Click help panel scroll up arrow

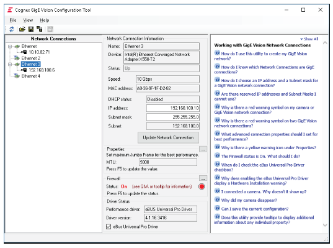(325, 43)
